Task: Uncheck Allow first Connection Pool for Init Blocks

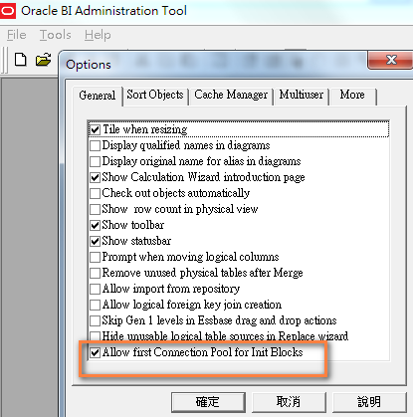Action: coord(95,352)
